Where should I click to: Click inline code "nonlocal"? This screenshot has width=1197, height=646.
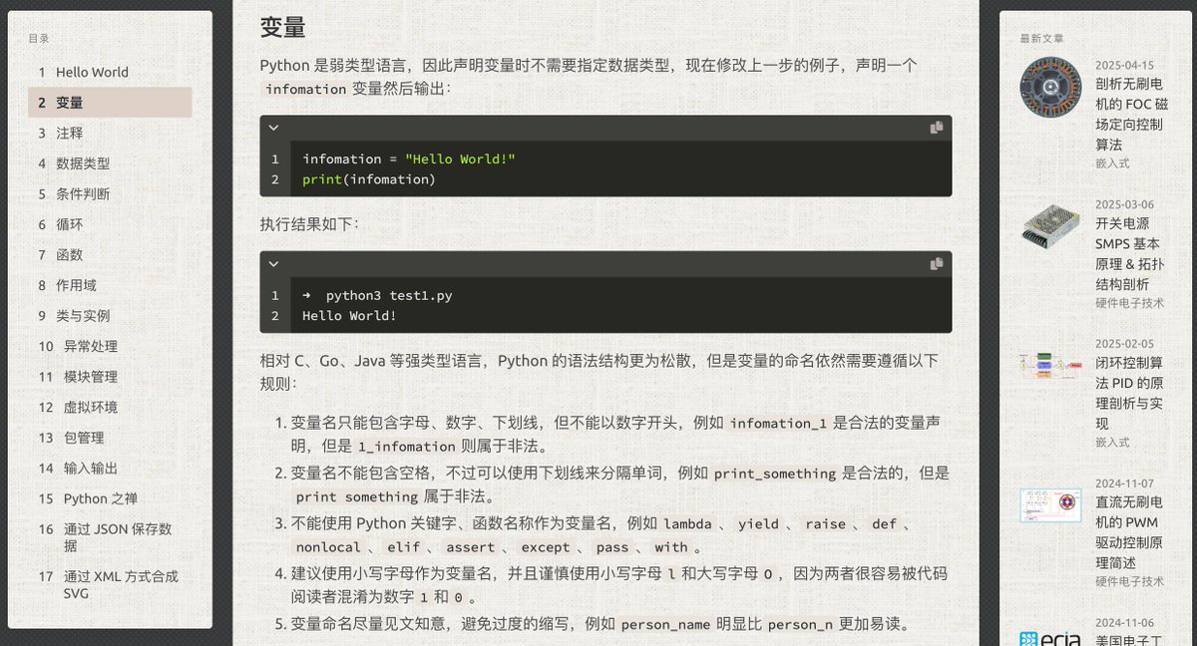[x=327, y=547]
